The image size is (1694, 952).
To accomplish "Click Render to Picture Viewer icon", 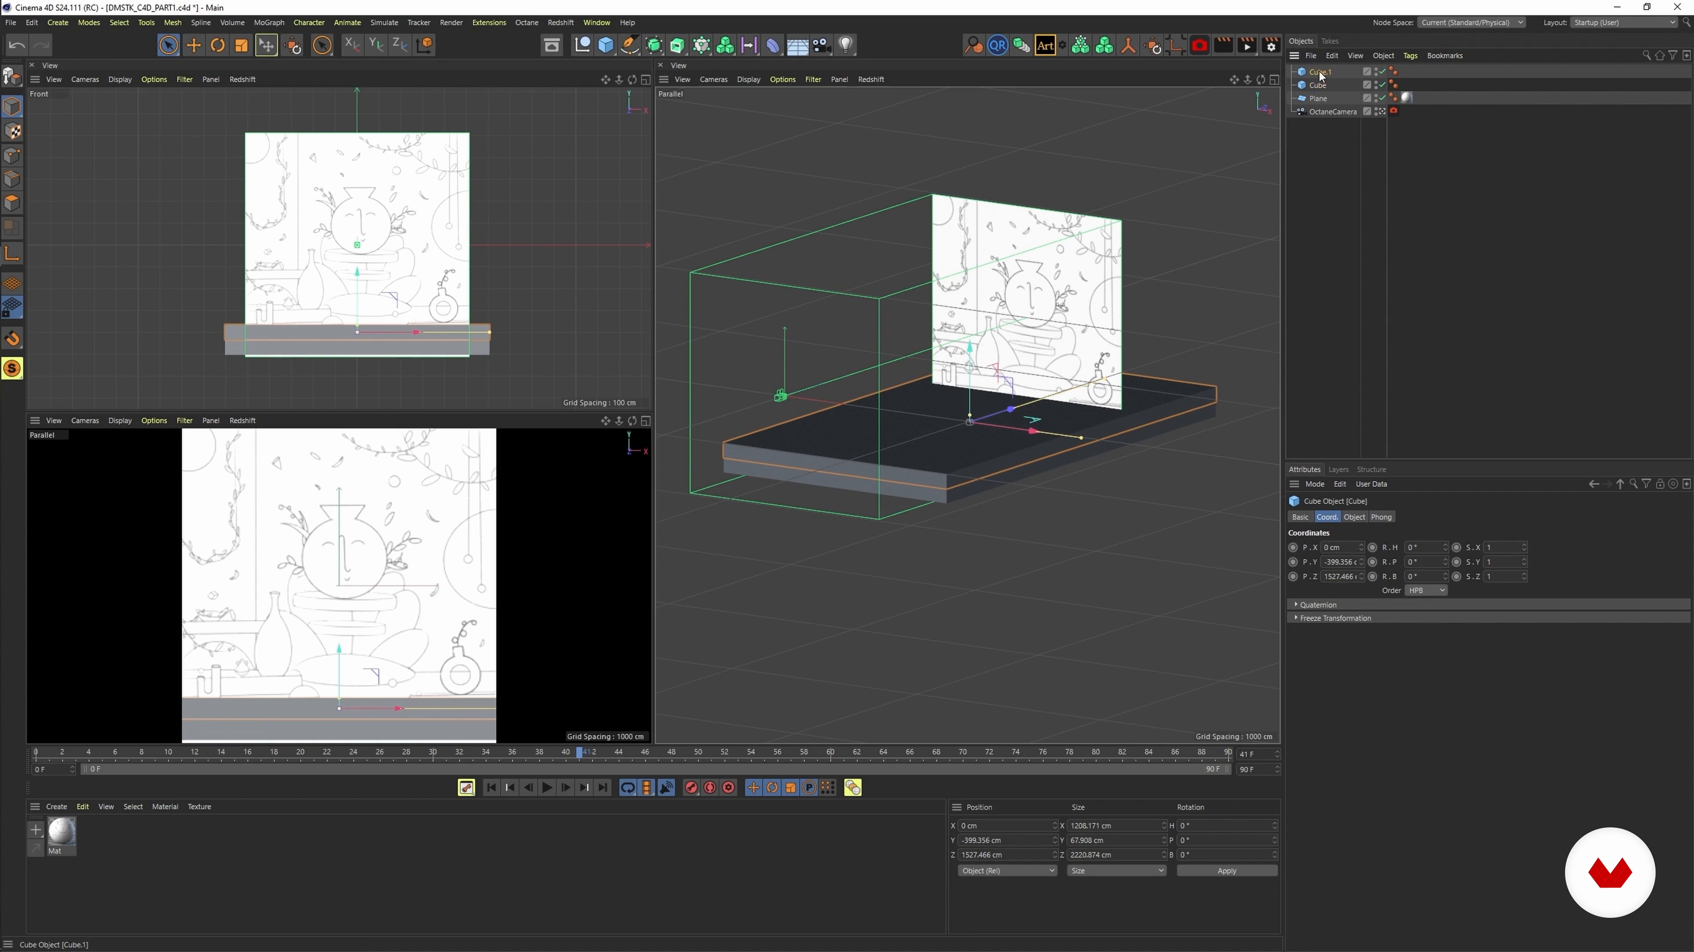I will [1247, 45].
